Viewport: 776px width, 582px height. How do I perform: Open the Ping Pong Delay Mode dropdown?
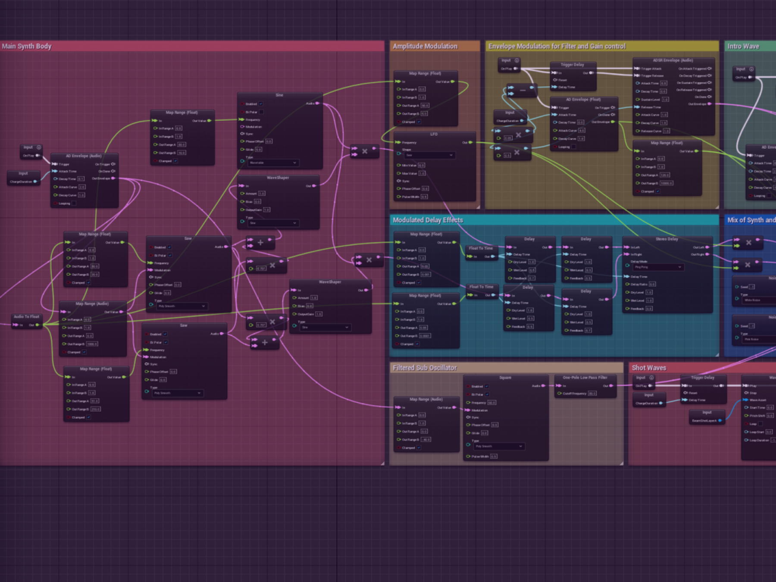pyautogui.click(x=657, y=267)
